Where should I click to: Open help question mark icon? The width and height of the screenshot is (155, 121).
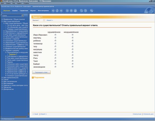[85, 11]
